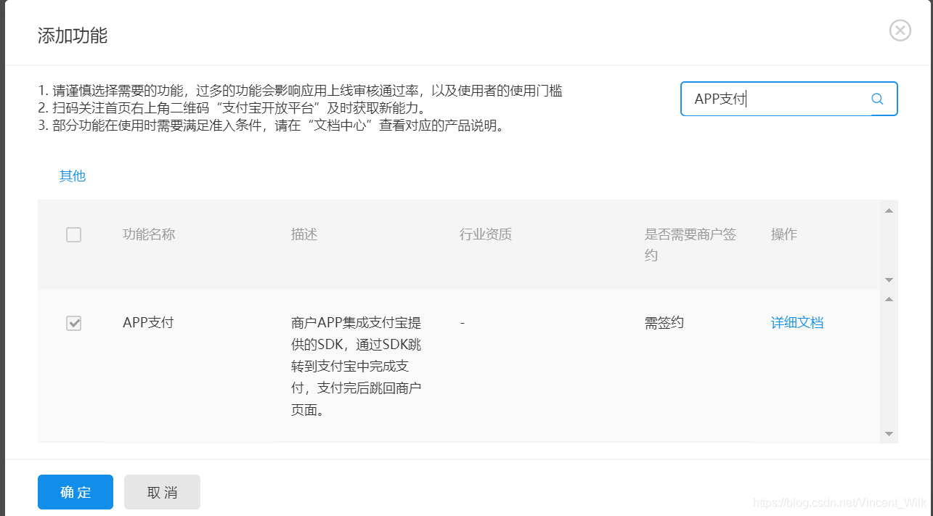Screen dimensions: 933x516
Task: Click the APP支付 function name cell
Action: (148, 323)
